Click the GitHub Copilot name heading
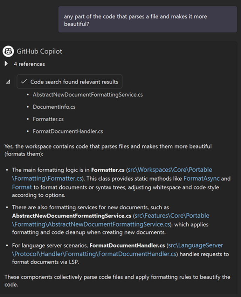 coord(39,51)
